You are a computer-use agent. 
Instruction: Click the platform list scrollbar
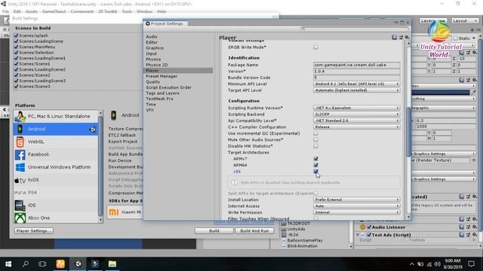(100, 166)
